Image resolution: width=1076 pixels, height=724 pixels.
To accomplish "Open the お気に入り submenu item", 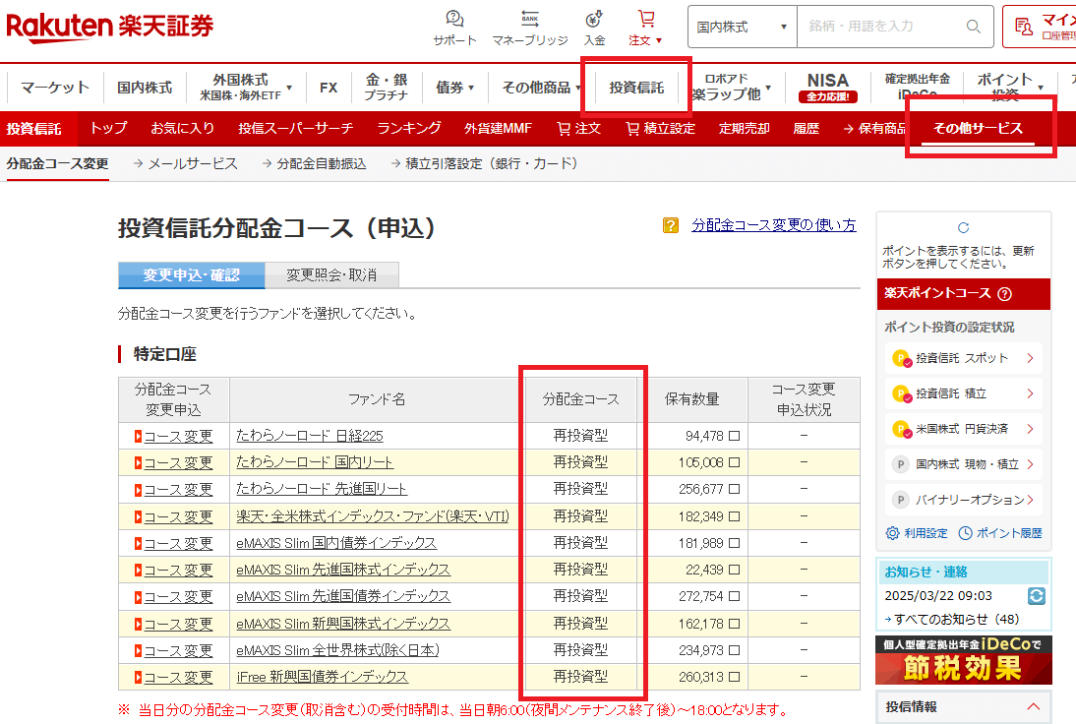I will pyautogui.click(x=183, y=128).
